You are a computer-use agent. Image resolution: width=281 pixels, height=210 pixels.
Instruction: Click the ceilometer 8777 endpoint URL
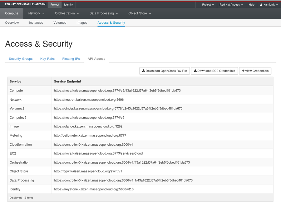[90, 136]
